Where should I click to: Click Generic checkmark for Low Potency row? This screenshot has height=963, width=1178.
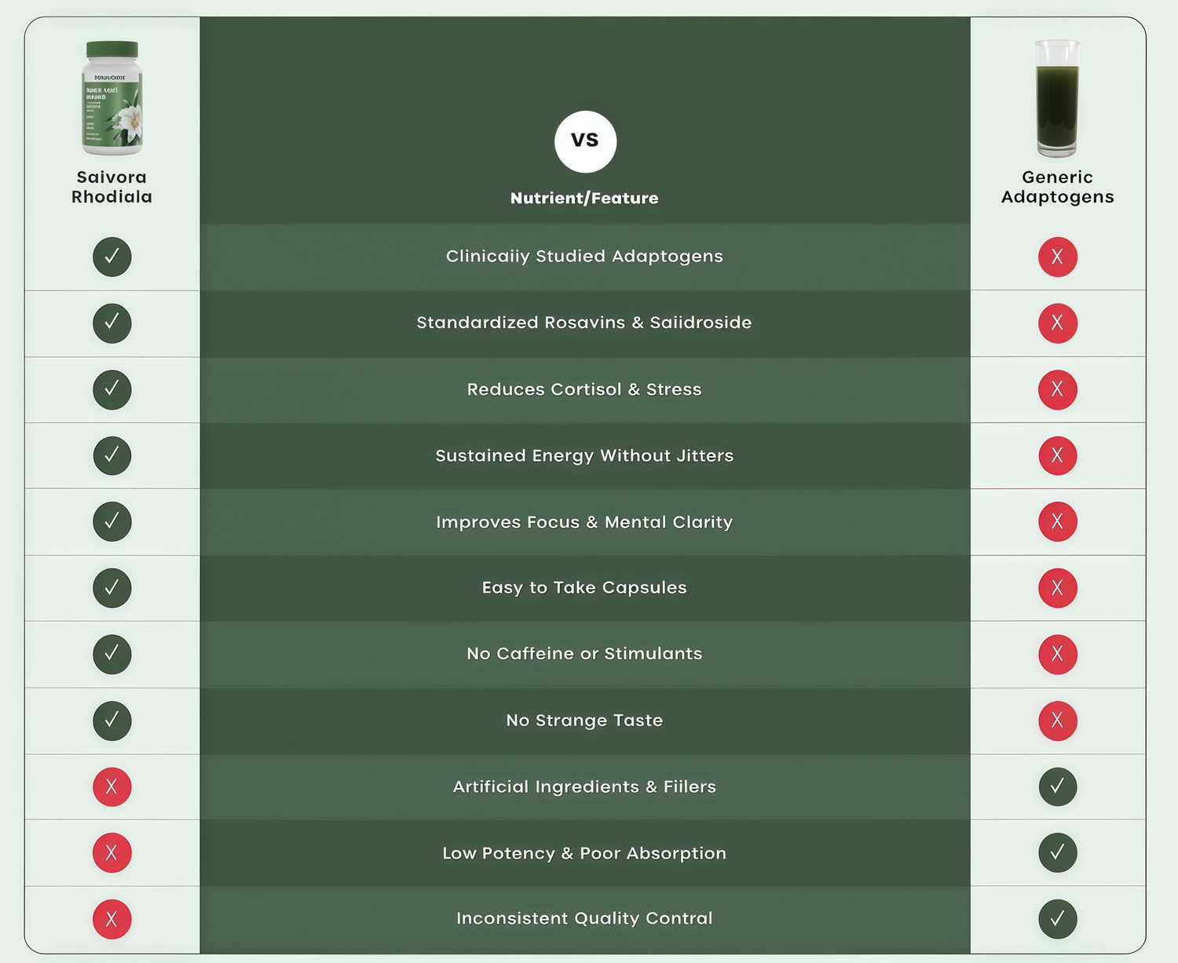tap(1057, 852)
